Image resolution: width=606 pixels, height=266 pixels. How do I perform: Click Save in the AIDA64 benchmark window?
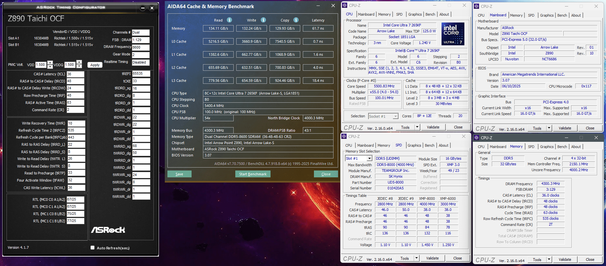pos(179,174)
